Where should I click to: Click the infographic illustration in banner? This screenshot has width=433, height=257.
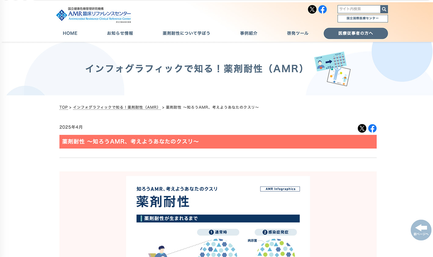click(333, 69)
